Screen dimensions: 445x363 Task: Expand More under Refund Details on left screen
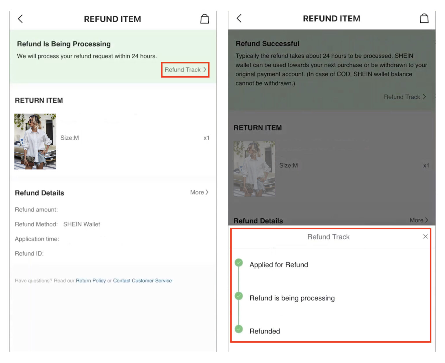[x=199, y=192]
